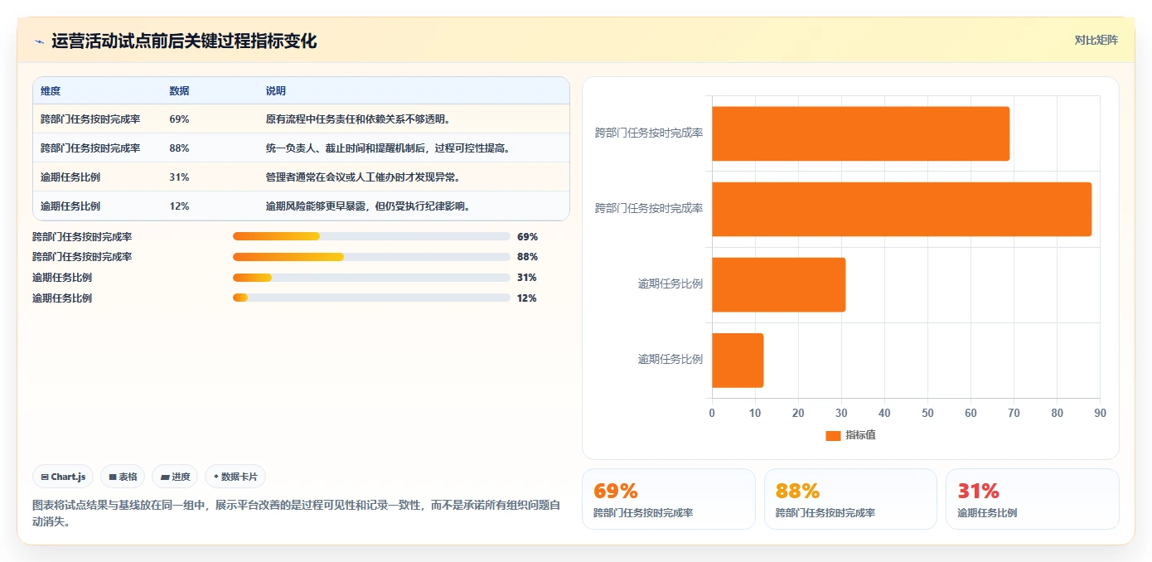
Task: Select the 69% cell in the data table
Action: [179, 119]
